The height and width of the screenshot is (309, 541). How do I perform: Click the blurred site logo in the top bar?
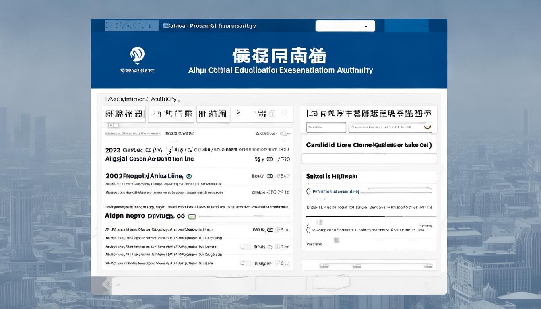(x=131, y=25)
